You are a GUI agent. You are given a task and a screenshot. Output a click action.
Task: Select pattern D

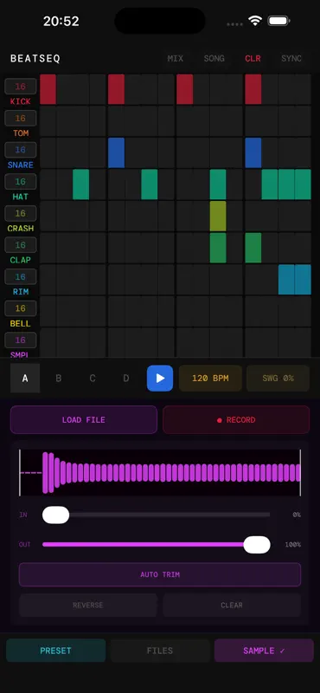point(126,379)
